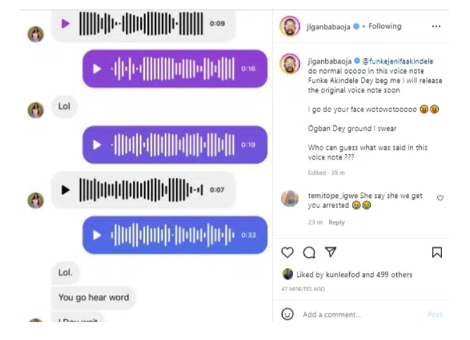Screen dimensions: 470x340
Task: Play the blue 0:32 voice note
Action: pyautogui.click(x=97, y=235)
